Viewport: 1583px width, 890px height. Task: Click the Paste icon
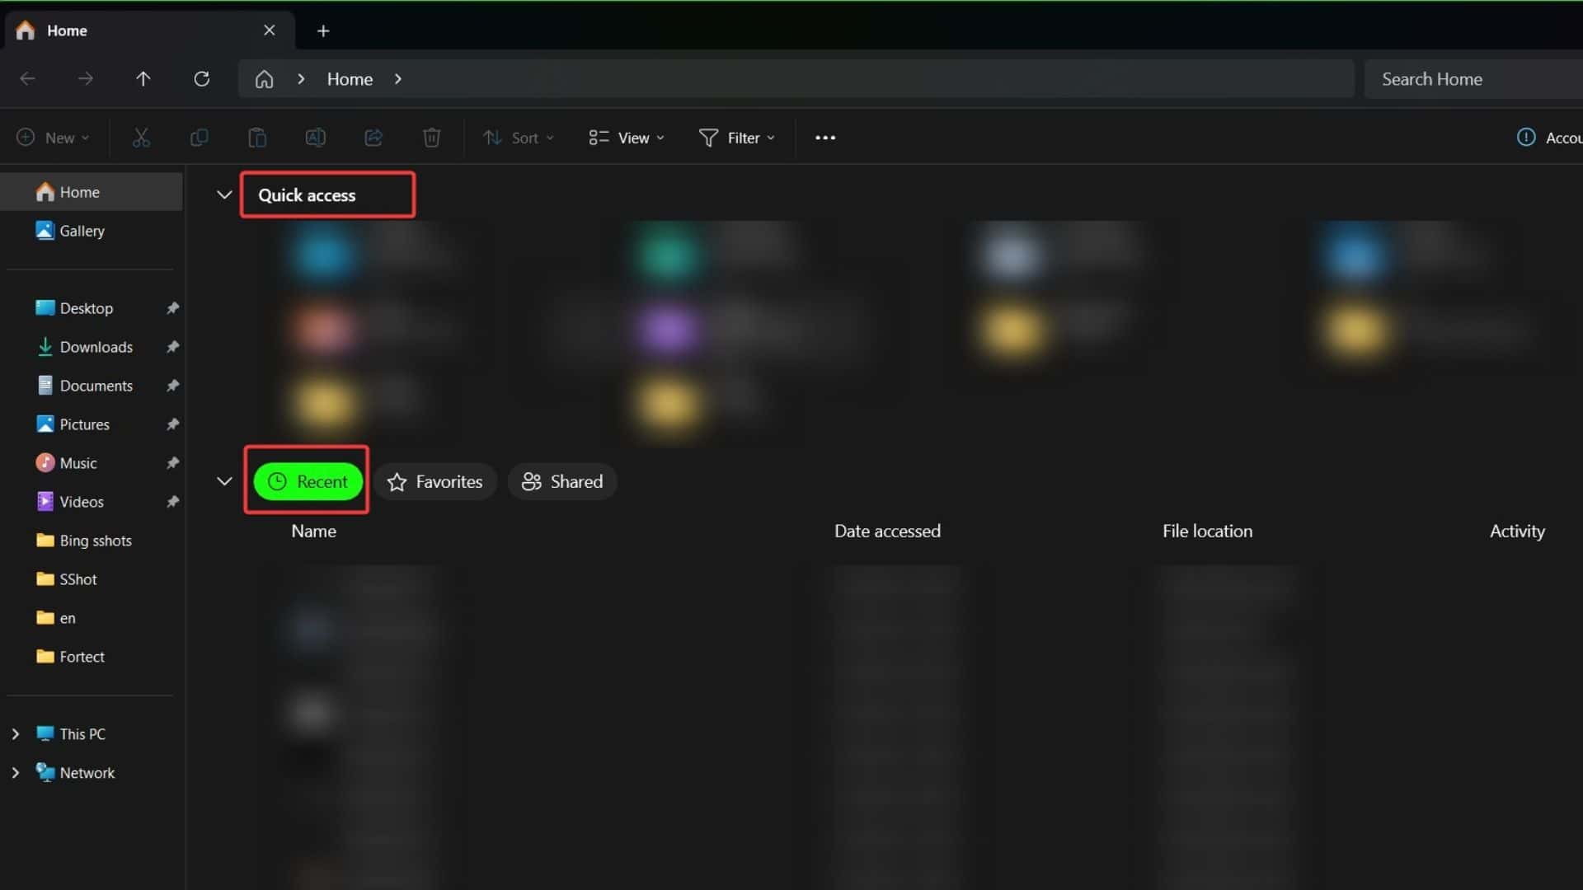pos(256,137)
